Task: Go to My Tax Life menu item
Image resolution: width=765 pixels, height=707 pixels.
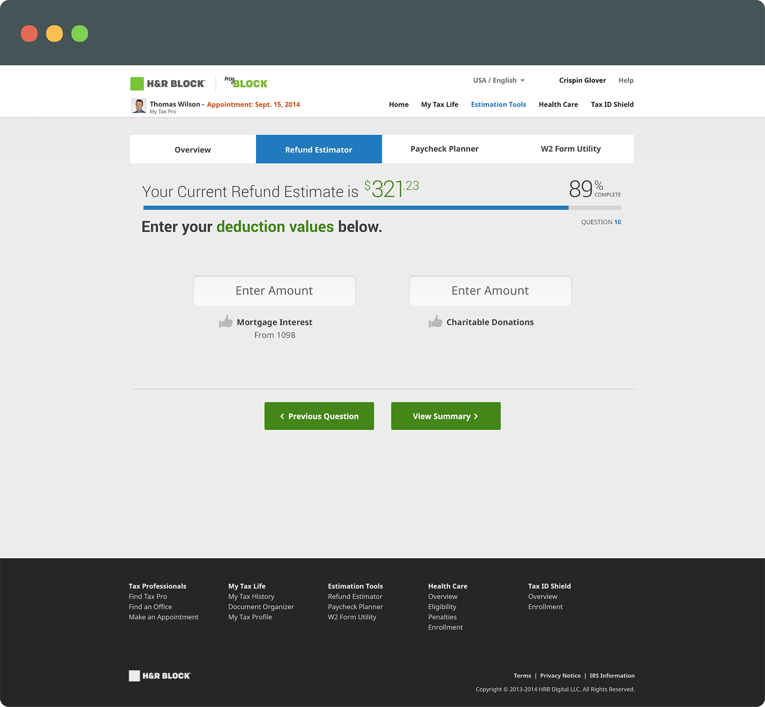Action: pyautogui.click(x=439, y=104)
